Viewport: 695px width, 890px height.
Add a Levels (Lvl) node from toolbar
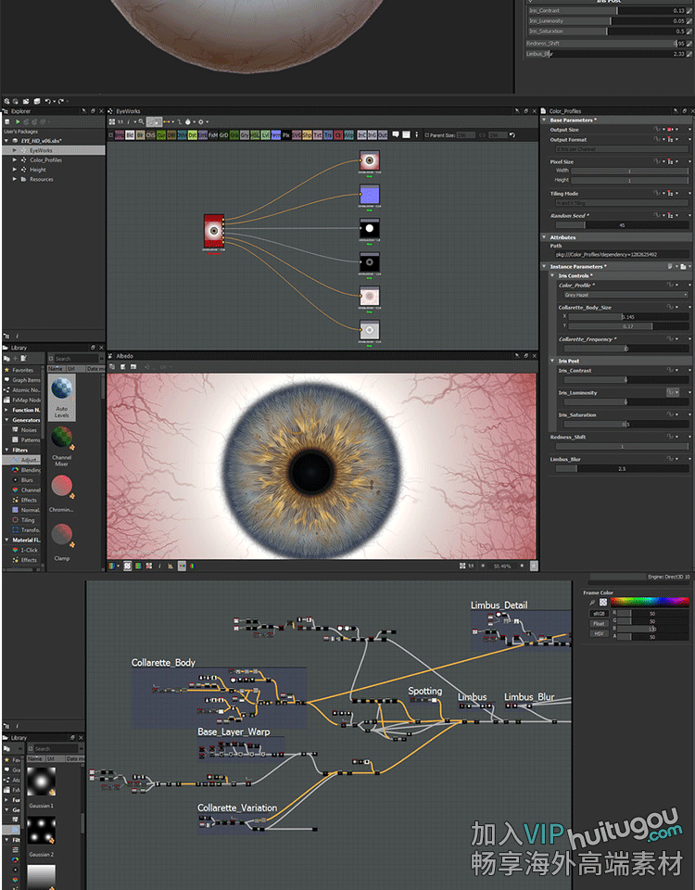coord(265,134)
